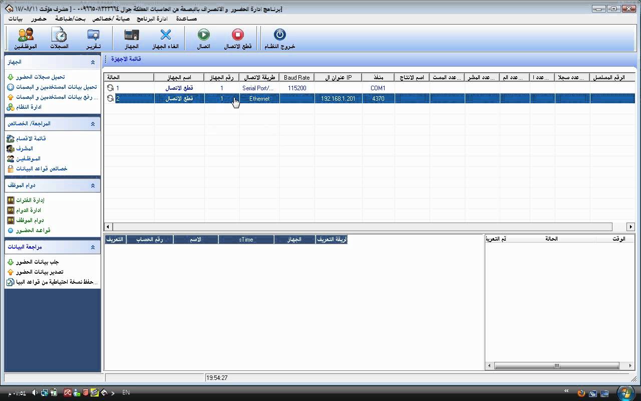Click the red قطع الاتصال disconnect icon

pyautogui.click(x=237, y=35)
